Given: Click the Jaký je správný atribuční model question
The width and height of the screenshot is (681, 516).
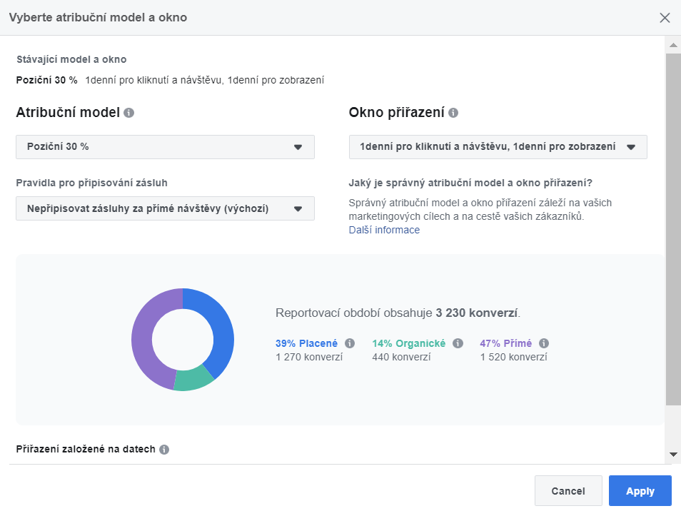Looking at the screenshot, I should click(470, 183).
